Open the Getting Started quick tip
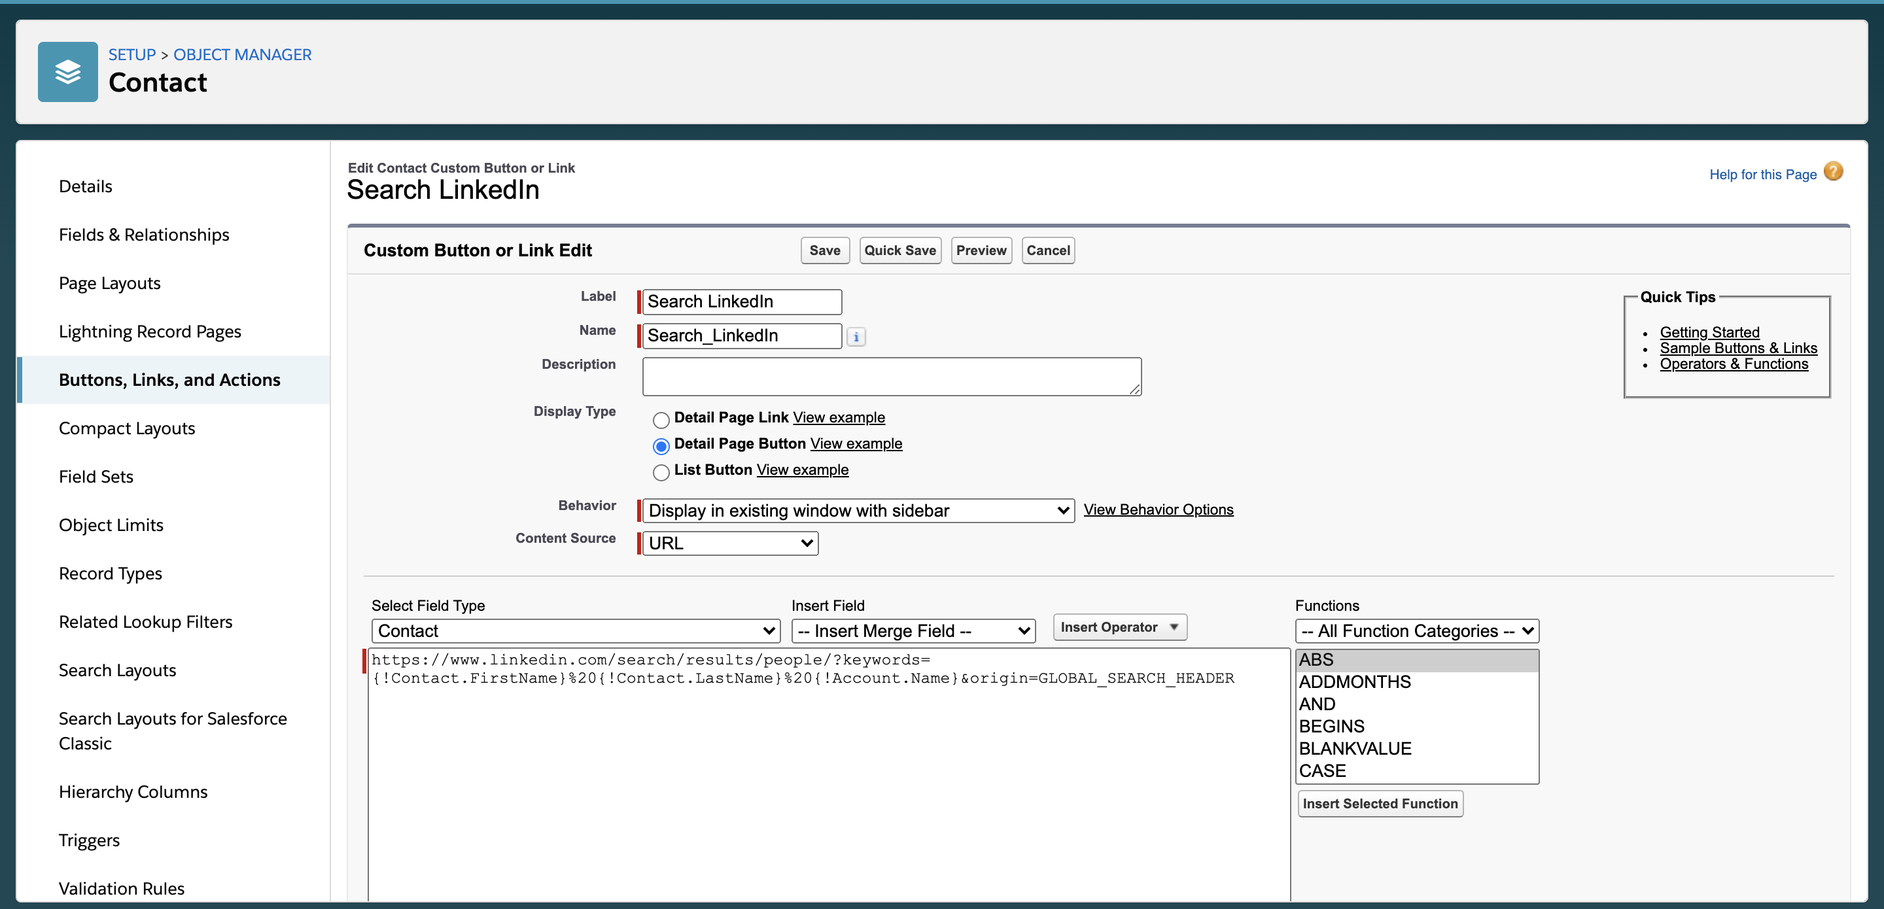This screenshot has width=1884, height=909. point(1709,332)
